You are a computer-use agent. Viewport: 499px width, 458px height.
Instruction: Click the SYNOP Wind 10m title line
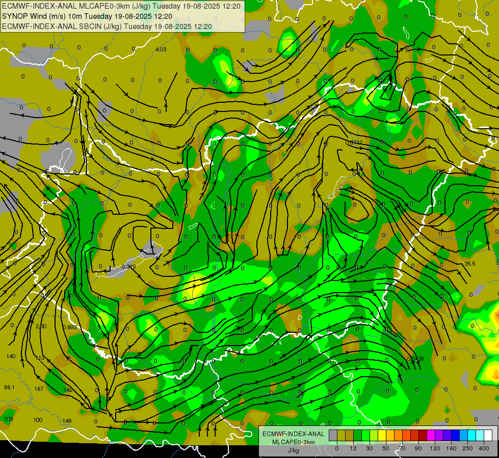coord(87,16)
